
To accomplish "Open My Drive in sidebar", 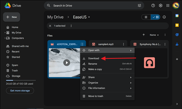I will (x=16, y=33).
